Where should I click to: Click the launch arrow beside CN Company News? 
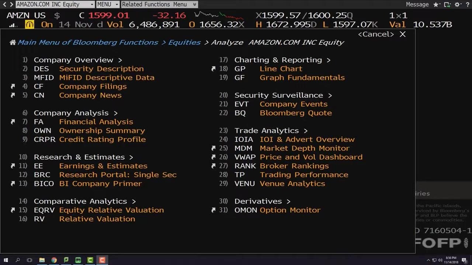pyautogui.click(x=13, y=95)
